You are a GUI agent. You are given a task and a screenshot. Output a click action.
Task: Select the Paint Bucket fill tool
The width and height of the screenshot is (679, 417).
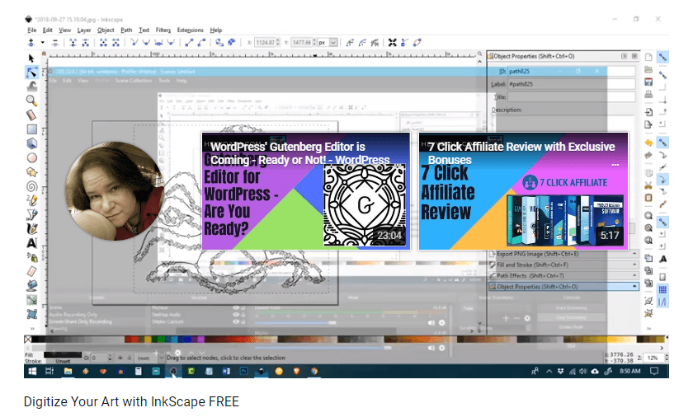click(31, 285)
